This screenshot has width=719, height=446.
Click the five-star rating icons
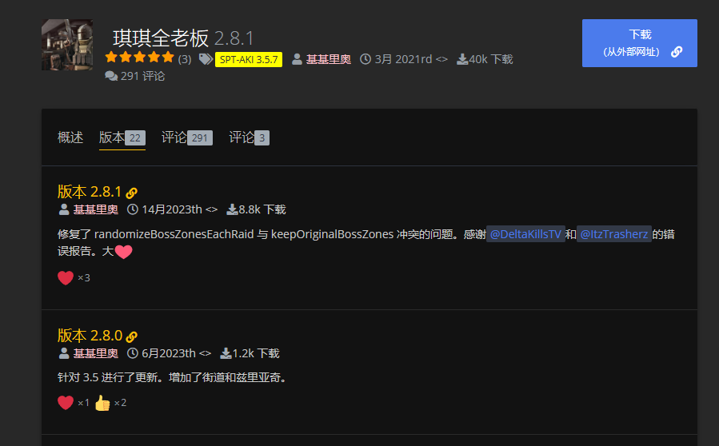tap(139, 58)
